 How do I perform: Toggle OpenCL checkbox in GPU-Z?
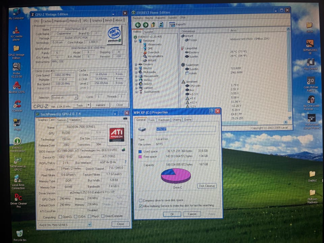click(60, 217)
